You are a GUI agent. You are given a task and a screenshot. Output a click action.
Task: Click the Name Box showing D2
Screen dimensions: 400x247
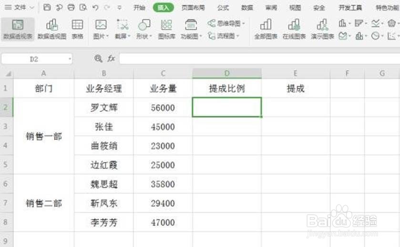coord(34,59)
